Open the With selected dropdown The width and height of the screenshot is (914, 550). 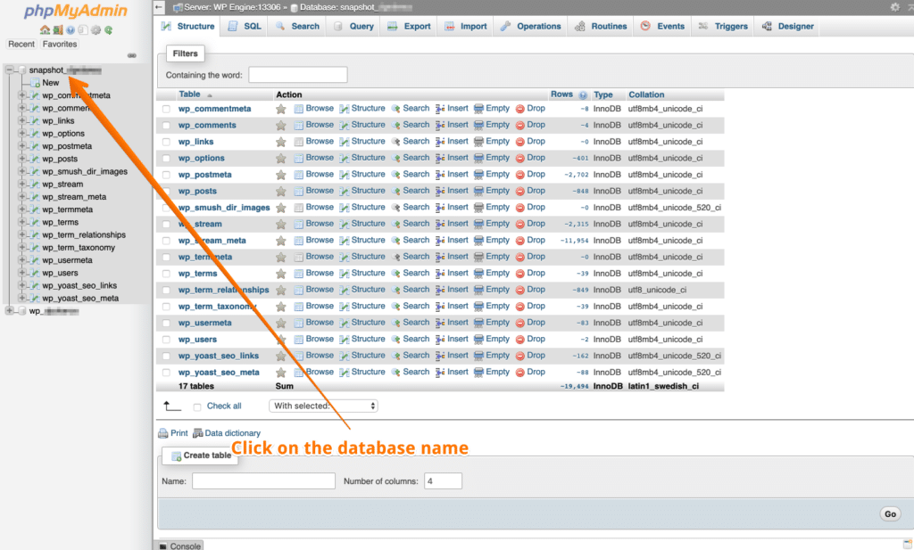[x=321, y=405]
